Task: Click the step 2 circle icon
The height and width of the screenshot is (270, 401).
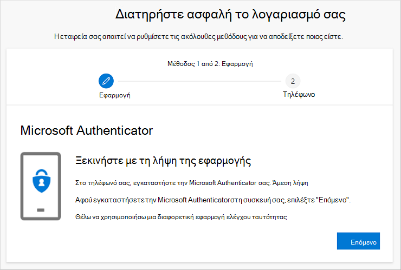Action: point(293,81)
